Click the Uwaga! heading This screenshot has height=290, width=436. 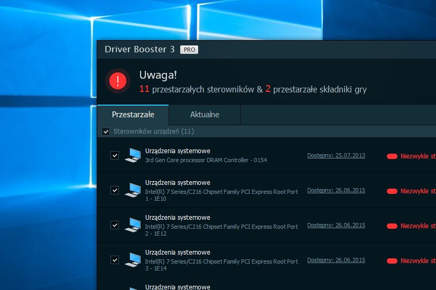pos(158,75)
